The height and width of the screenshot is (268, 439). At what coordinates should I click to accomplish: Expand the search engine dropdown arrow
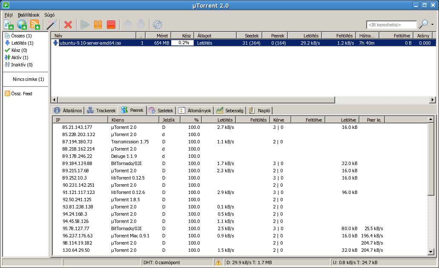pos(432,25)
